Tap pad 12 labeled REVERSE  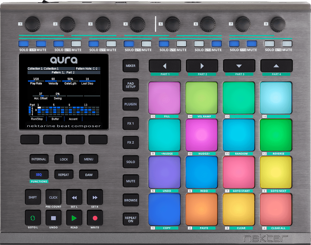276,135
